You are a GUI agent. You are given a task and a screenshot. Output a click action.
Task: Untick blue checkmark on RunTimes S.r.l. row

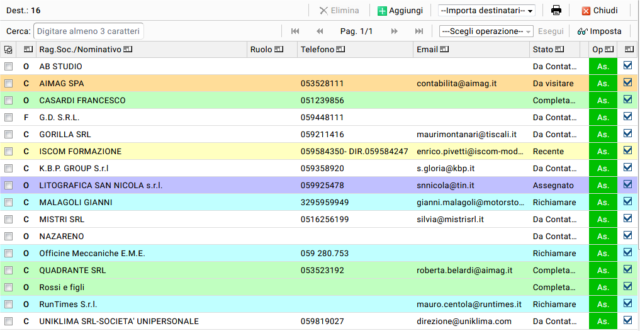click(x=628, y=304)
